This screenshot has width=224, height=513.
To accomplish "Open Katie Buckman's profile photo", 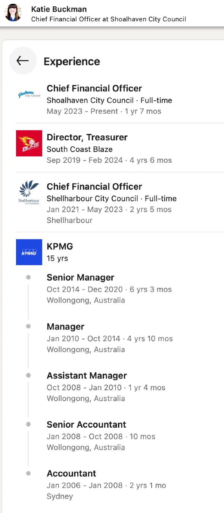I will point(13,13).
